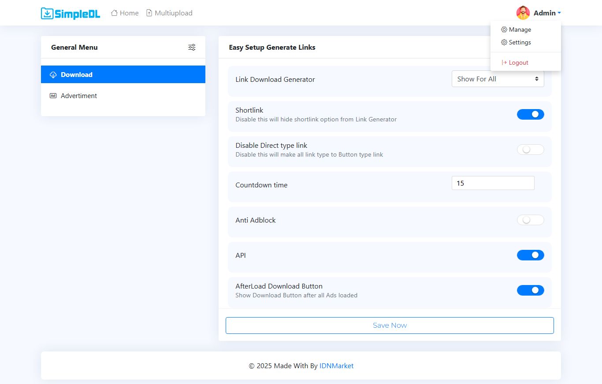The height and width of the screenshot is (384, 602).
Task: Turn on the Anti Adblock toggle
Action: click(x=530, y=220)
